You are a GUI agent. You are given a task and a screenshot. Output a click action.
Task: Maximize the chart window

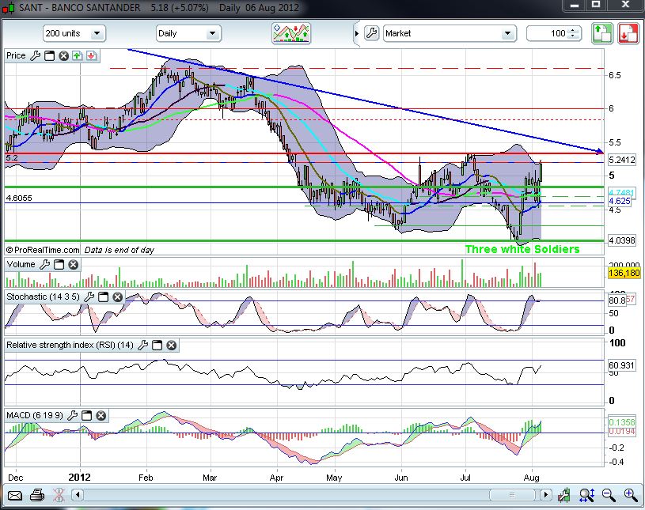pos(596,5)
